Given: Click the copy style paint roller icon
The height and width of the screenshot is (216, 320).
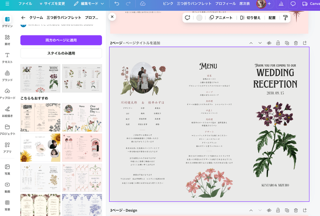Looking at the screenshot, I should (x=285, y=18).
